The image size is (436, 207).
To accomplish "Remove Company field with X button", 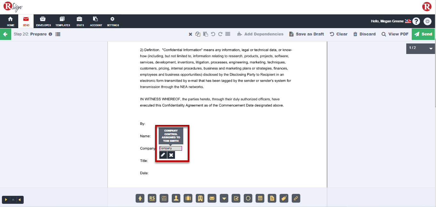I will (x=171, y=155).
